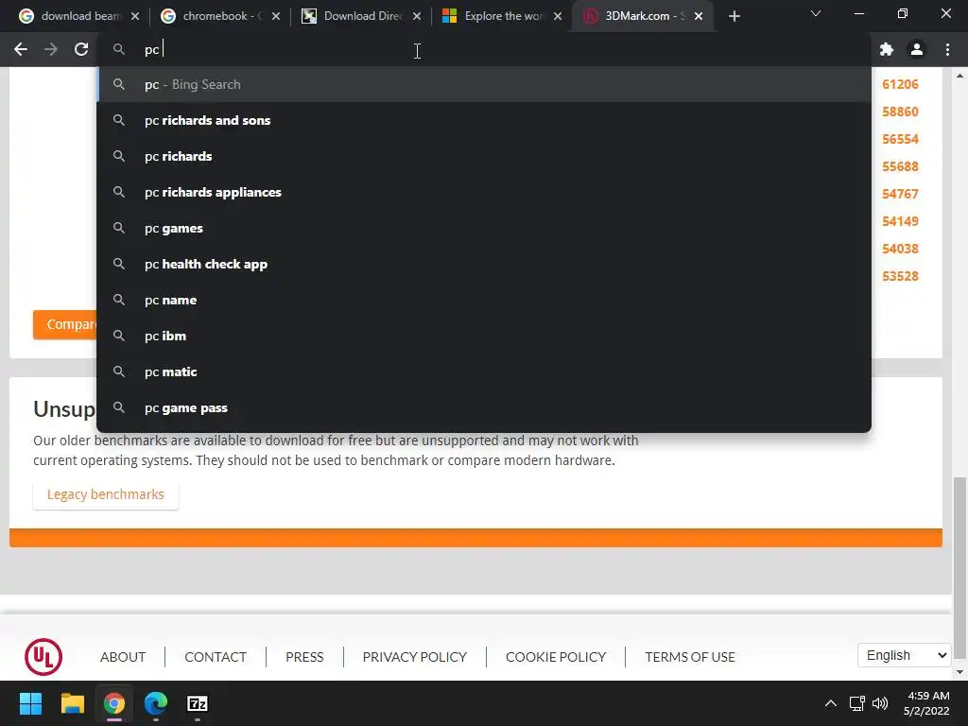Show hidden system tray icons
968x726 pixels.
tap(831, 703)
